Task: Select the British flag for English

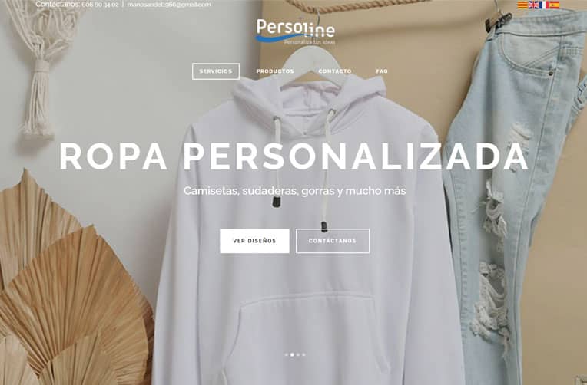Action: point(533,5)
